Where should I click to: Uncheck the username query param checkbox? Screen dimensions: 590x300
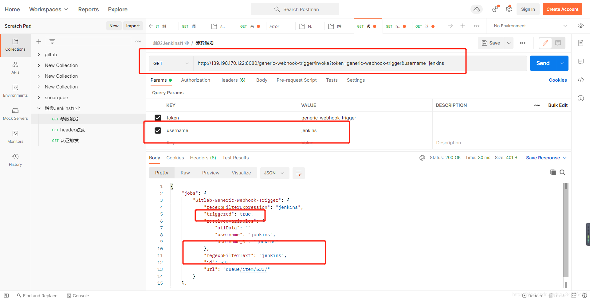158,131
